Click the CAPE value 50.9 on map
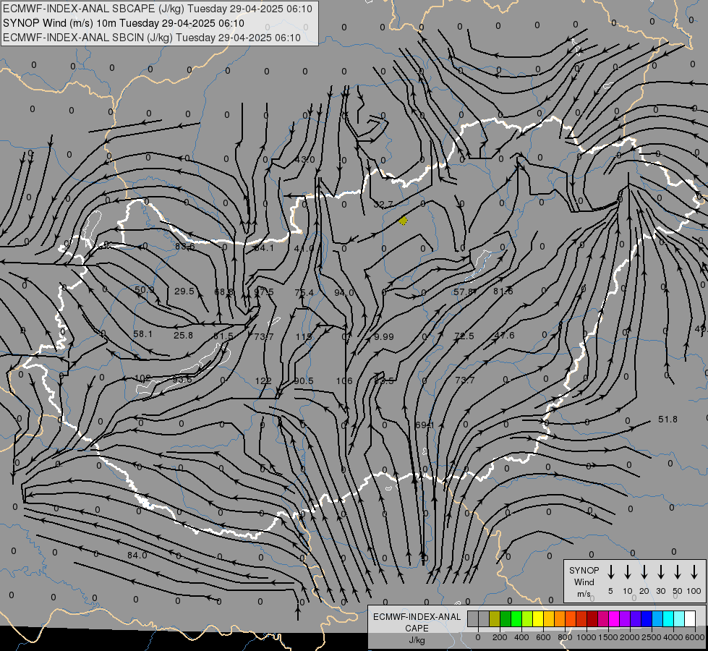 [x=145, y=289]
